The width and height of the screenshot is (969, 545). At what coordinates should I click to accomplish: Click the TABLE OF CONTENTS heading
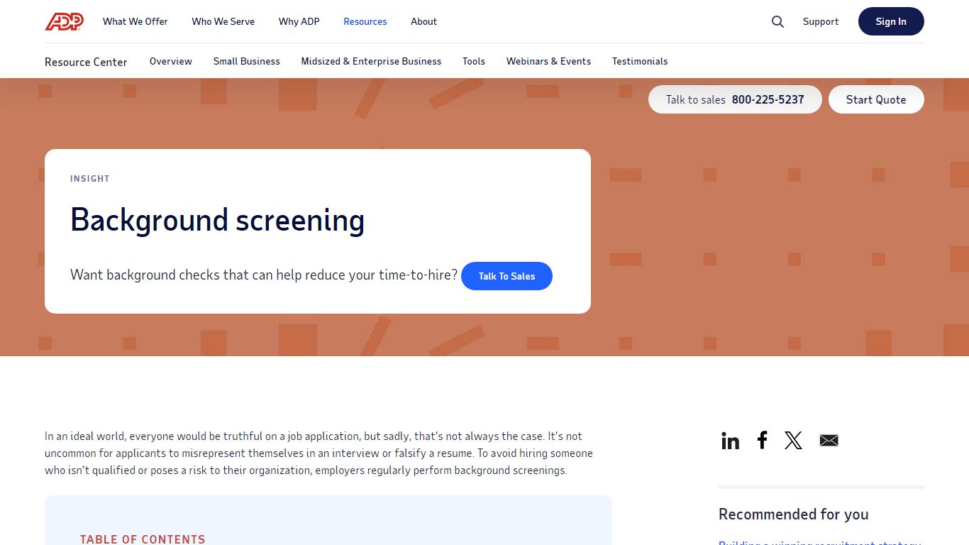coord(143,539)
